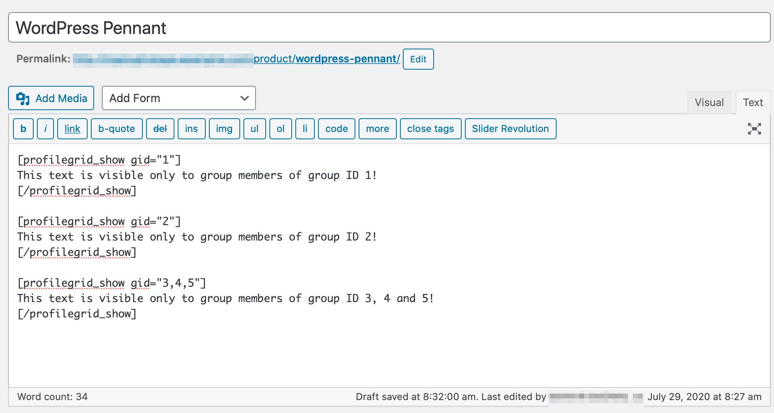Toggle distraction-free fullscreen writing mode
The width and height of the screenshot is (774, 413).
(754, 129)
